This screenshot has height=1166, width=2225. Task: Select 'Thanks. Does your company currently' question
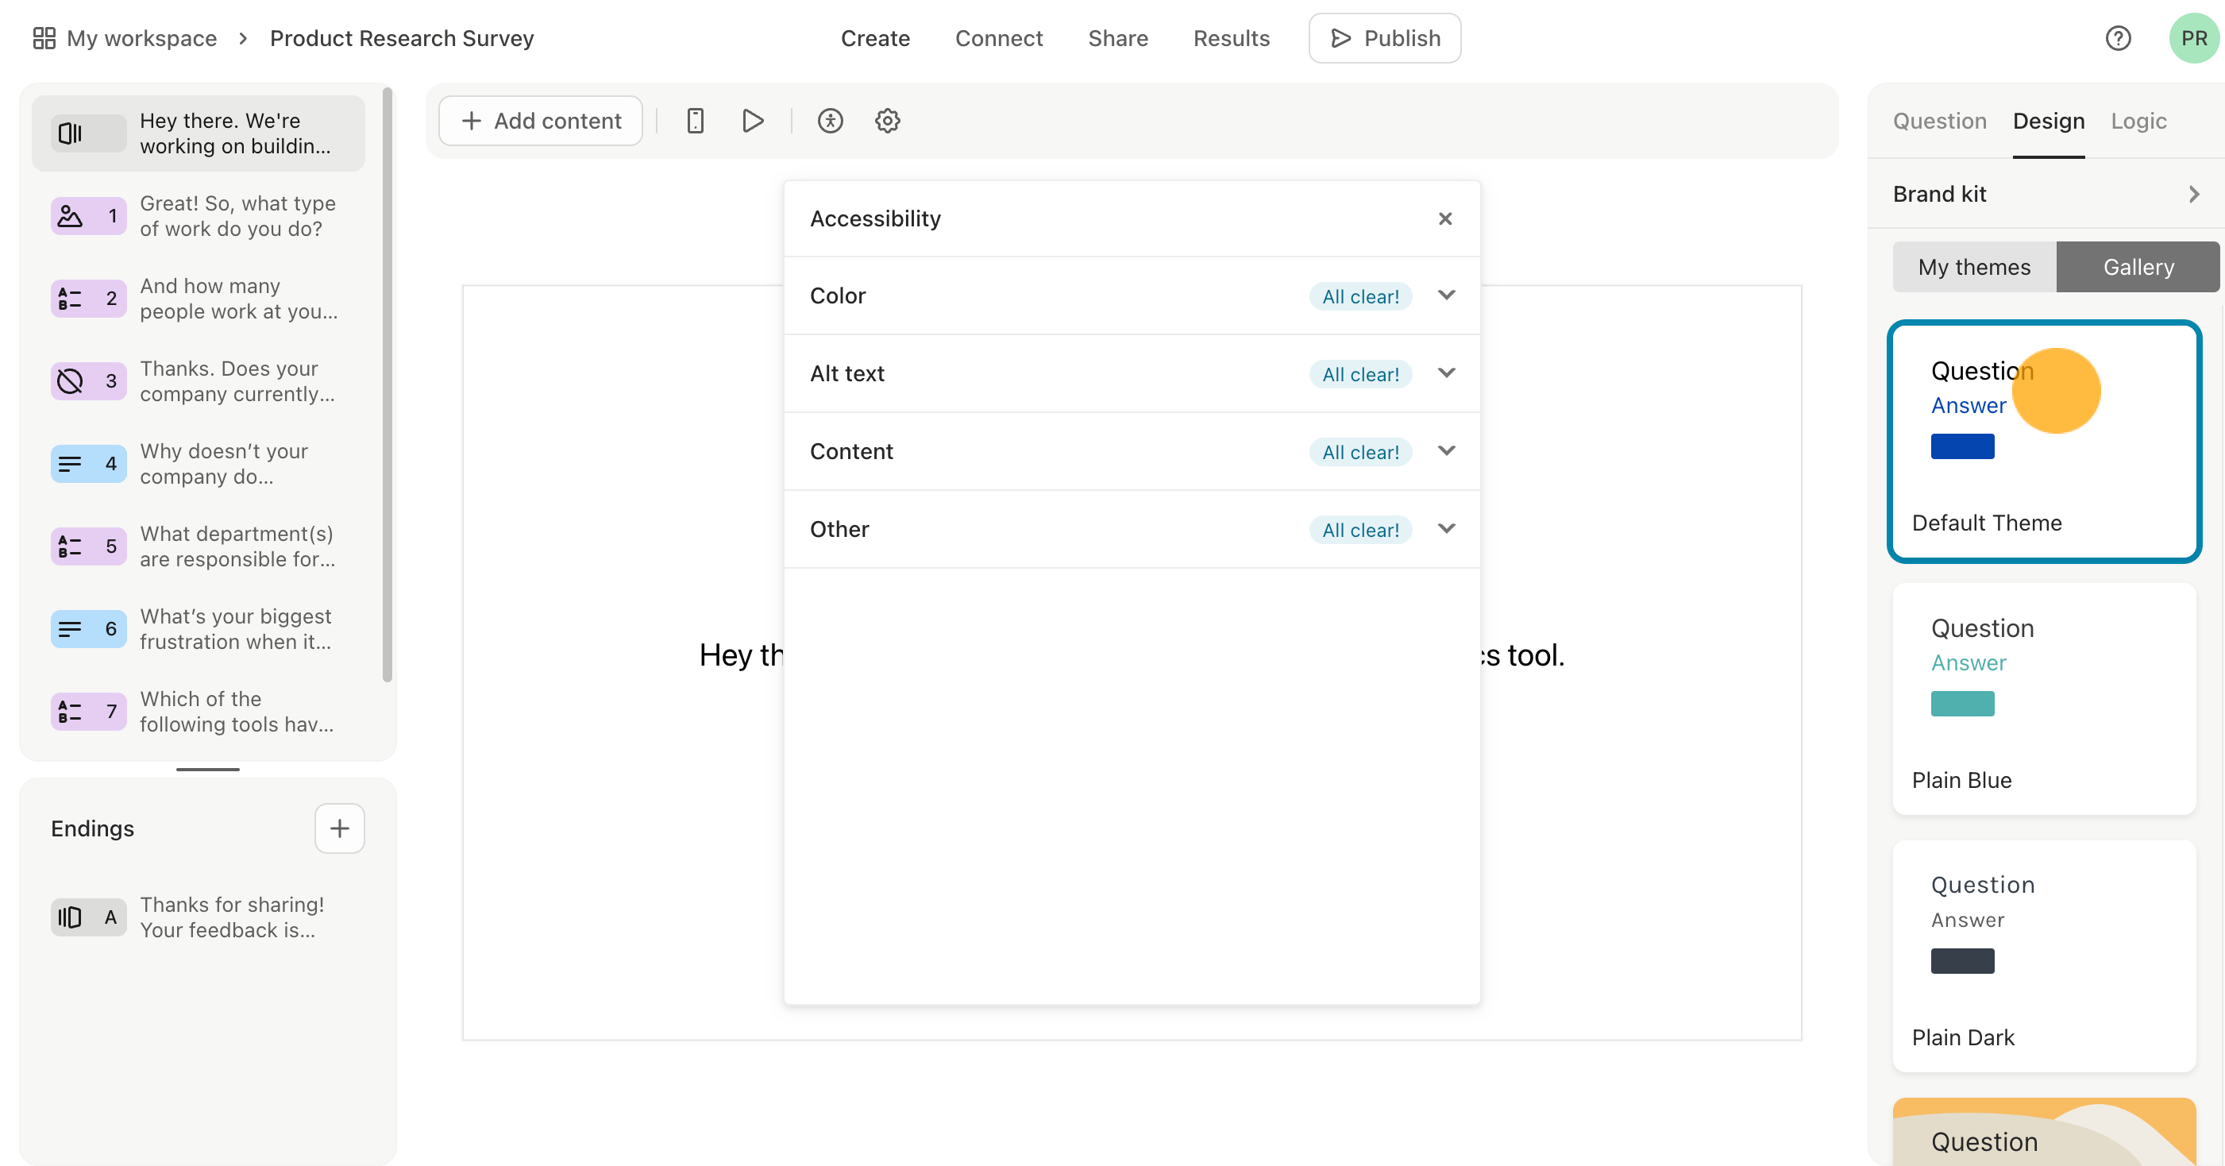(237, 381)
